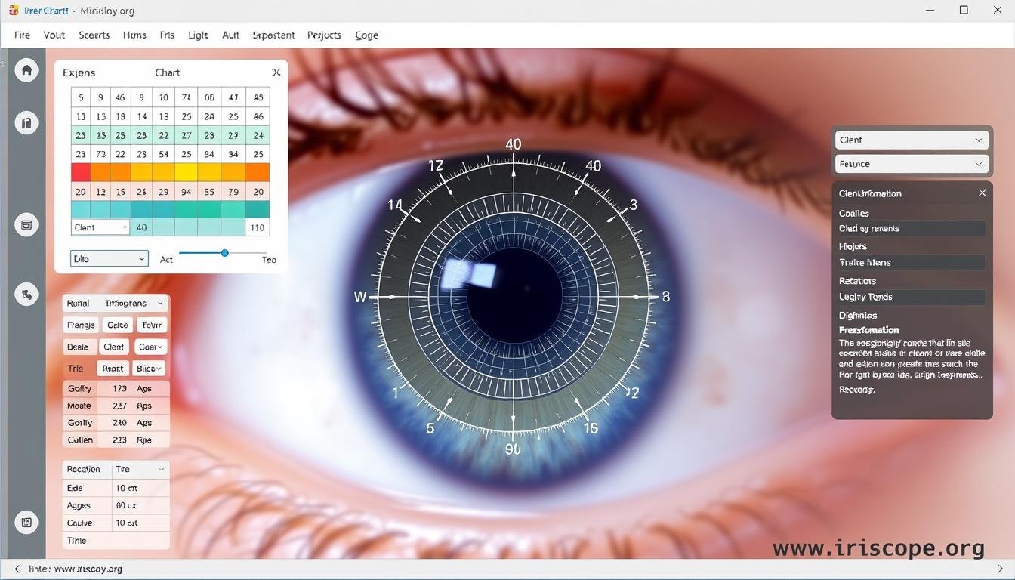Click the Client button in left panel

pos(113,346)
